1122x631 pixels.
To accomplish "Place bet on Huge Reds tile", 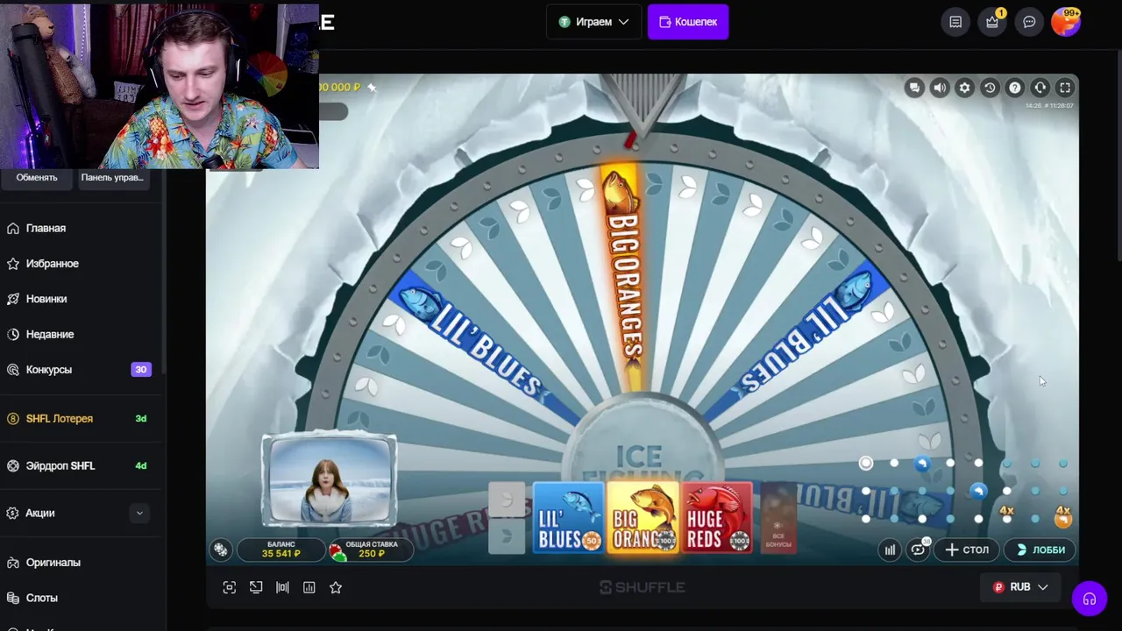I will click(717, 518).
